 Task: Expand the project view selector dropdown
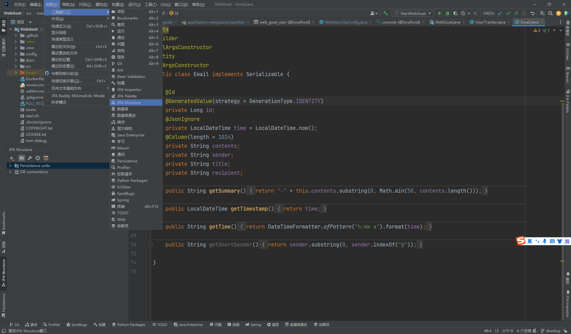tap(30, 22)
